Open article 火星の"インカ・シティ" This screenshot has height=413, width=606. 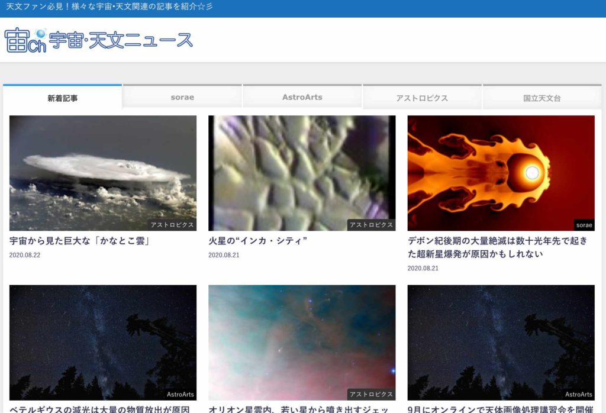click(x=258, y=241)
